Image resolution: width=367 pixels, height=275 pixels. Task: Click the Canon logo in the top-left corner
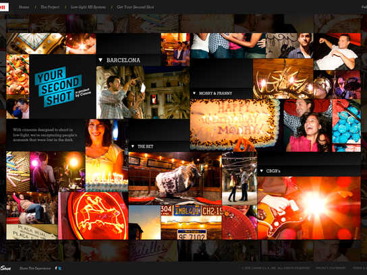click(4, 7)
